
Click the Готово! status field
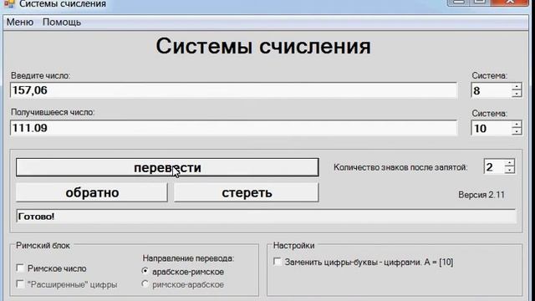(266, 217)
